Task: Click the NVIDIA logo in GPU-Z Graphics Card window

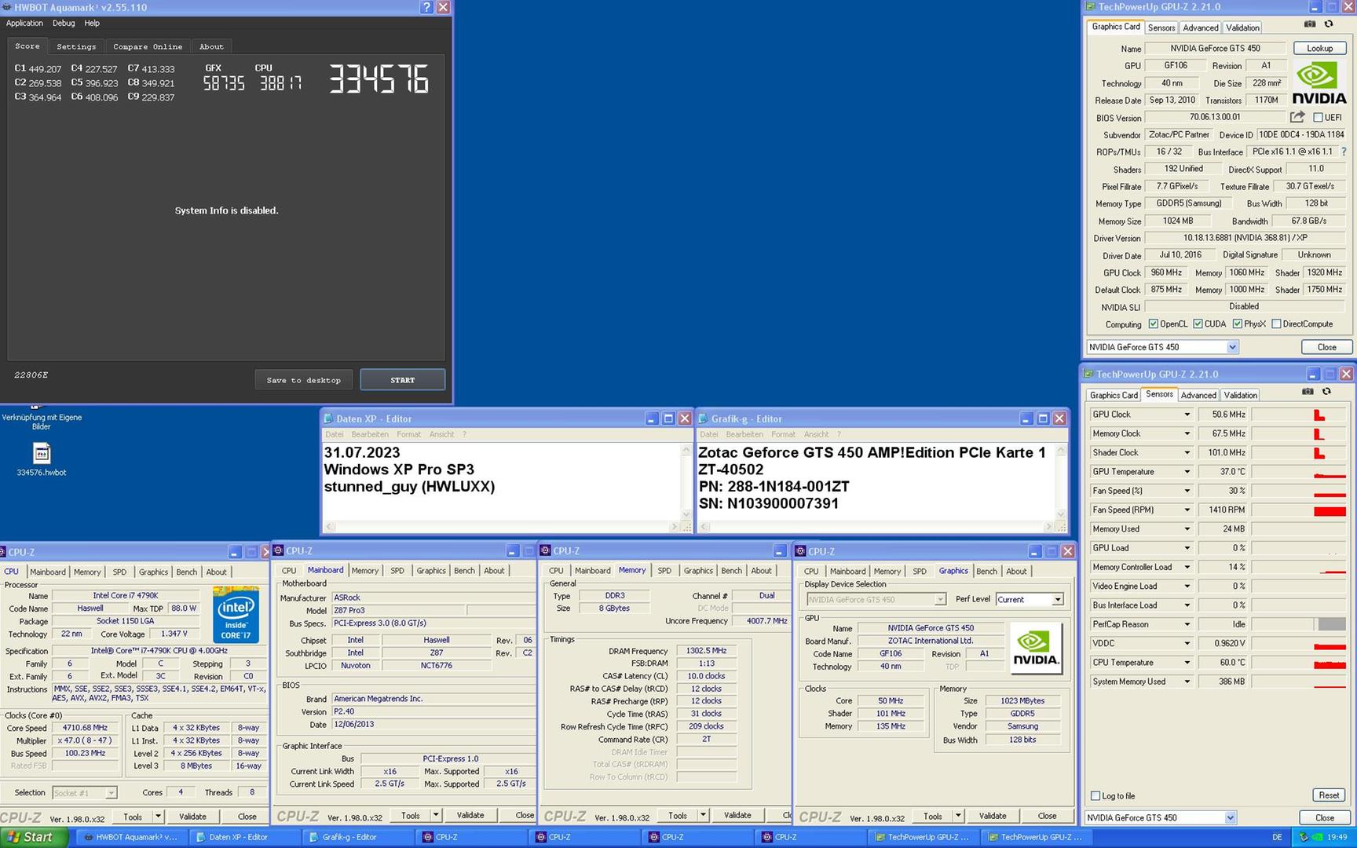Action: click(1319, 83)
